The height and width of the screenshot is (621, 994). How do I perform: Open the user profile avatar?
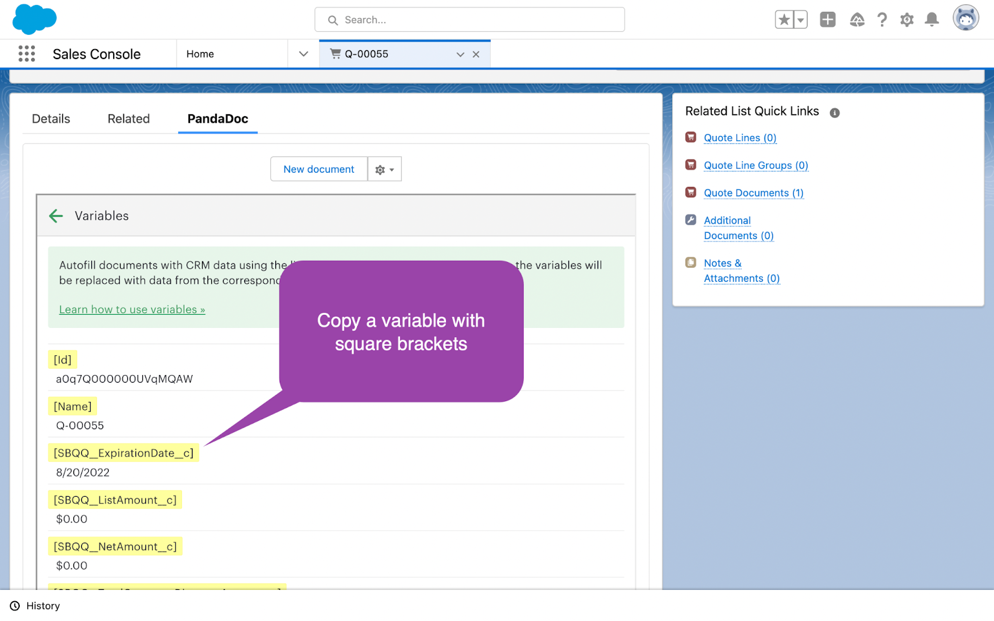pyautogui.click(x=966, y=18)
